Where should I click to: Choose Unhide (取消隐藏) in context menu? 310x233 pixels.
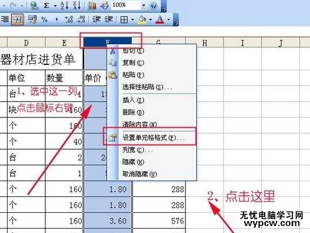(x=152, y=174)
